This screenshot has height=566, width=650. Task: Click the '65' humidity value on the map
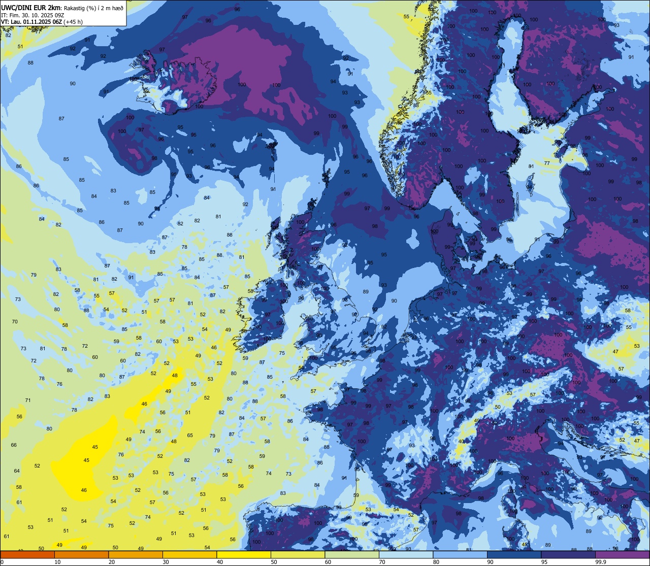190,435
